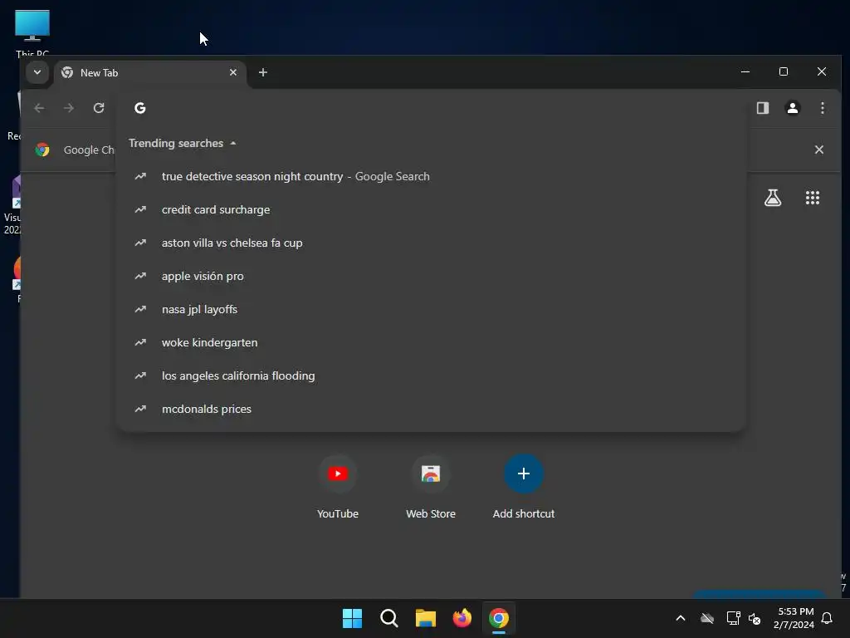Viewport: 850px width, 638px height.
Task: Click the Google G icon in address bar
Action: [139, 108]
